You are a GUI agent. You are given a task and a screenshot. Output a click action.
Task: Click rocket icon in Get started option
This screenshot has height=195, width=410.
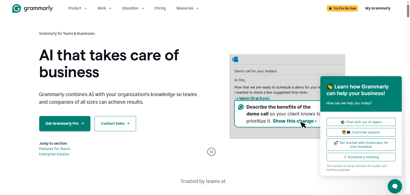tap(336, 143)
